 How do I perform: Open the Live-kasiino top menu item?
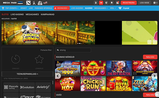(77, 8)
